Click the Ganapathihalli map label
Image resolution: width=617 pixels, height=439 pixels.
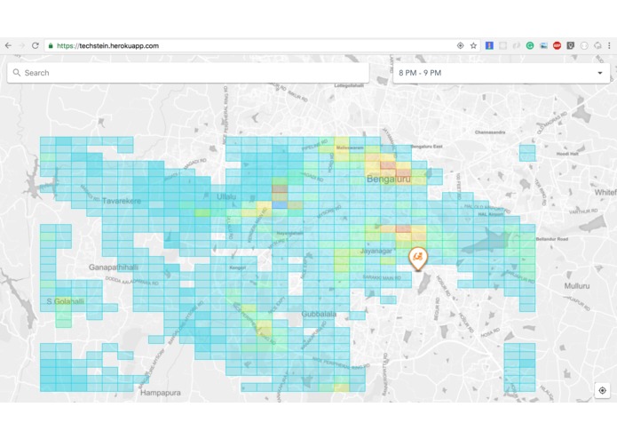(114, 267)
